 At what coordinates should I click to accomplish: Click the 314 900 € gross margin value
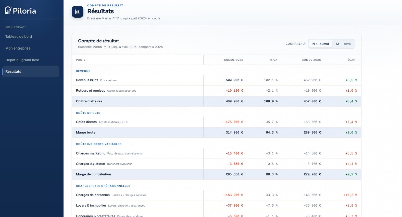234,132
